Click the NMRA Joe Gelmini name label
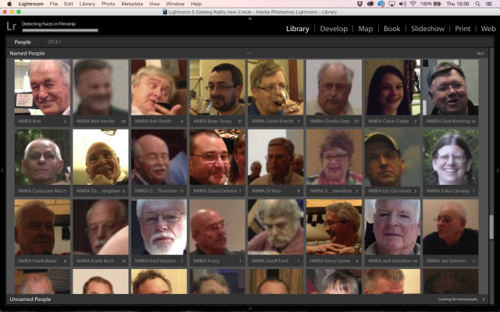 pyautogui.click(x=446, y=261)
